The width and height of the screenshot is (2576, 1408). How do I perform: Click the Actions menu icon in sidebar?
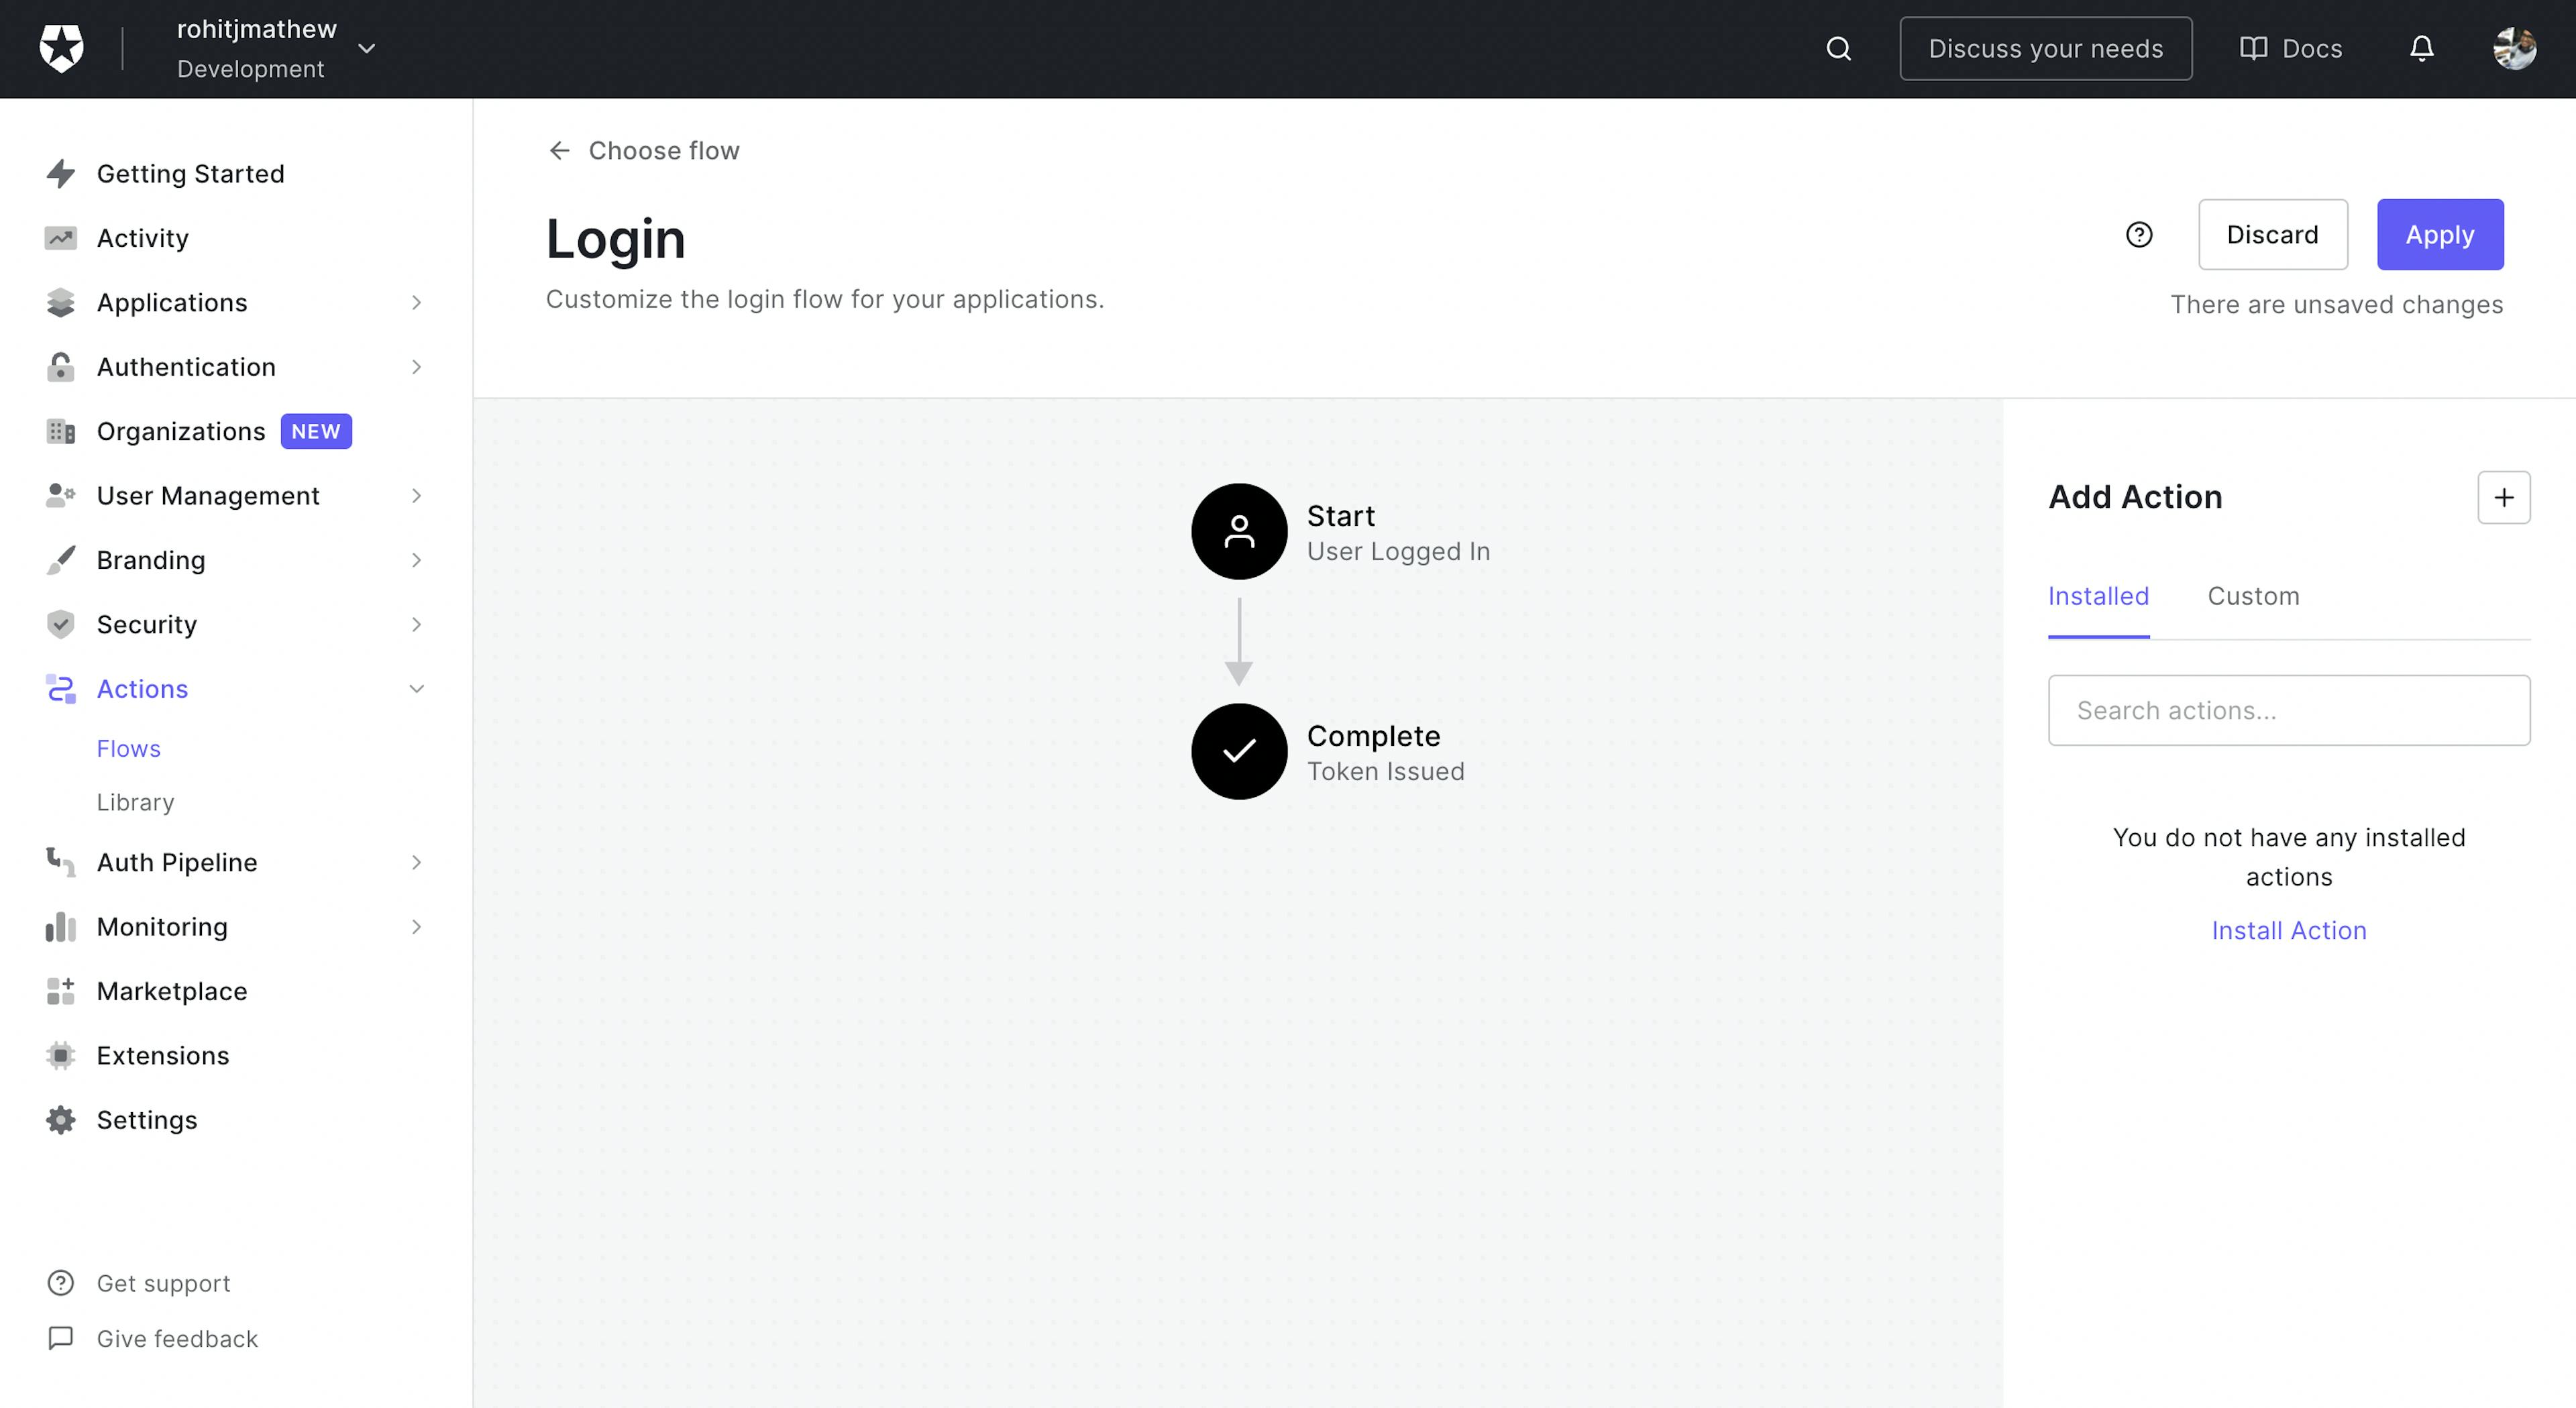click(60, 688)
